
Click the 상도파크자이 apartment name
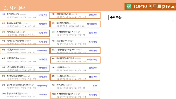pyautogui.click(x=62, y=41)
